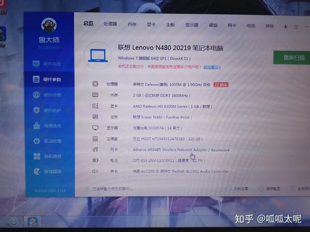Click the 2 GB DDR3 1600MHz memory text

pos(162,95)
